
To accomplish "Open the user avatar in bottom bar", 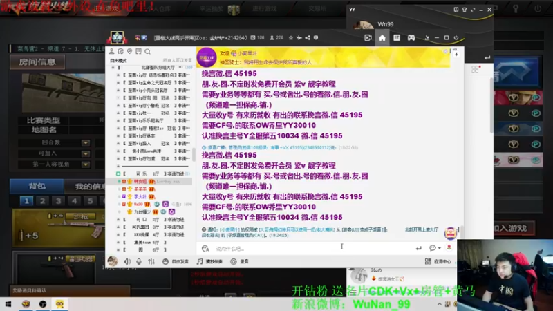I will 113,261.
